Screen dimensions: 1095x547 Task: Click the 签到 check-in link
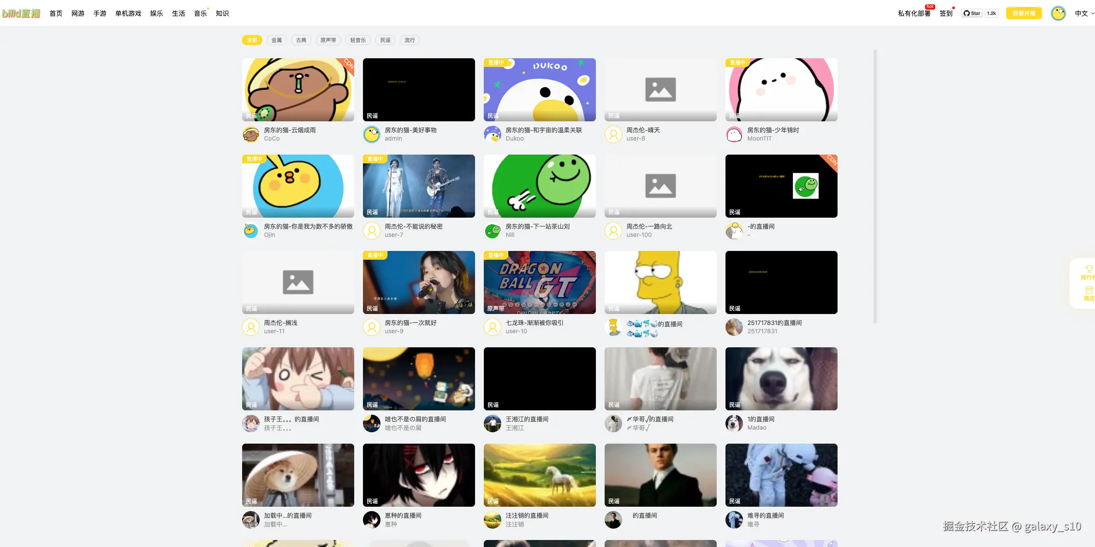946,13
